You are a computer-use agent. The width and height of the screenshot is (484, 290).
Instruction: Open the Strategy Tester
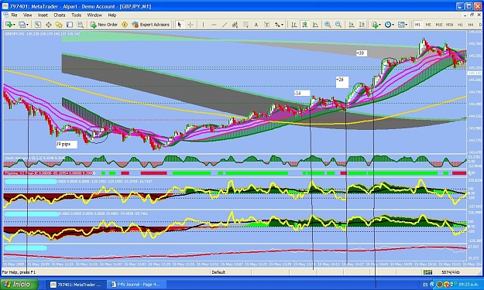[x=81, y=25]
